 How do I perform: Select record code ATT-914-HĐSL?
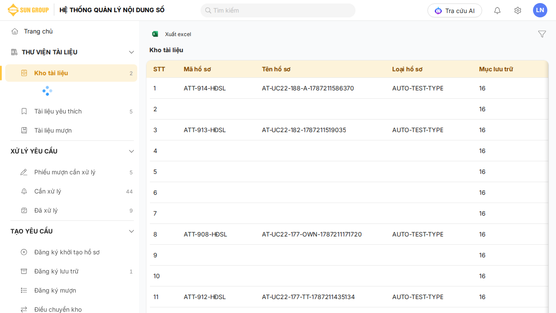pyautogui.click(x=205, y=88)
